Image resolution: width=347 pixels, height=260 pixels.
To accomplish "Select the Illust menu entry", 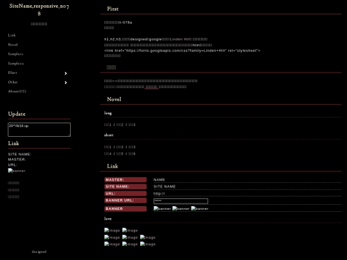I will click(12, 73).
